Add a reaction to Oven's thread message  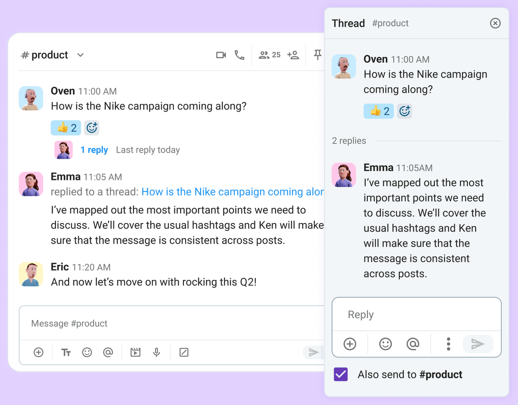pos(404,111)
